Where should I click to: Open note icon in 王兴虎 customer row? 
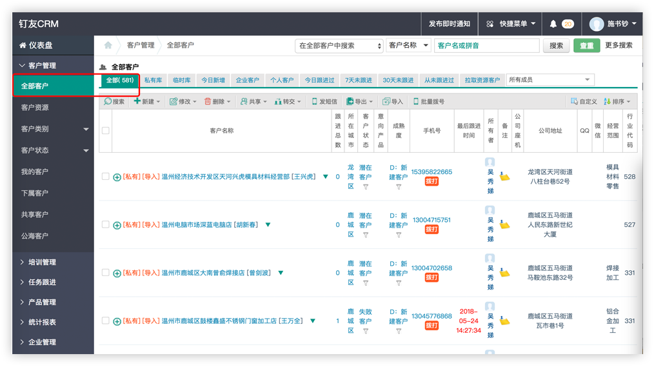pyautogui.click(x=504, y=177)
